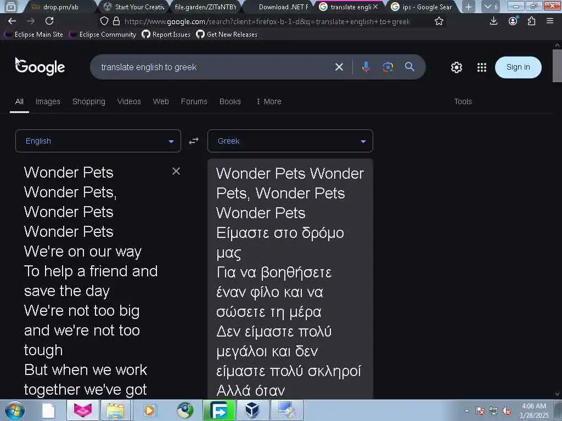
Task: Switch to the drop.pm/ab tab
Action: (60, 7)
